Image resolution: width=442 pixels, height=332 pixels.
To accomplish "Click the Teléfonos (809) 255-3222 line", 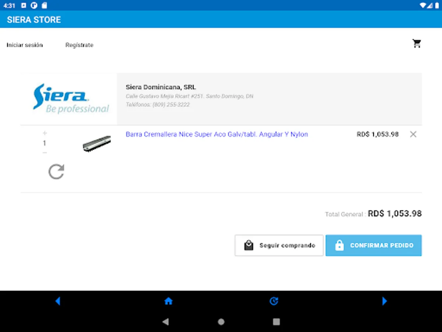I will click(x=158, y=105).
